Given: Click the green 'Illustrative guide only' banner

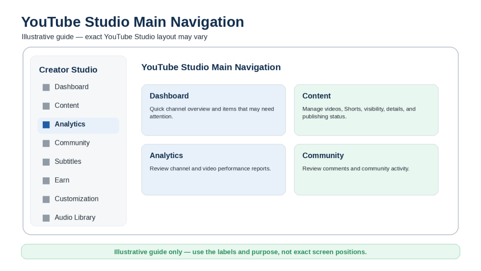Looking at the screenshot, I should pos(240,252).
